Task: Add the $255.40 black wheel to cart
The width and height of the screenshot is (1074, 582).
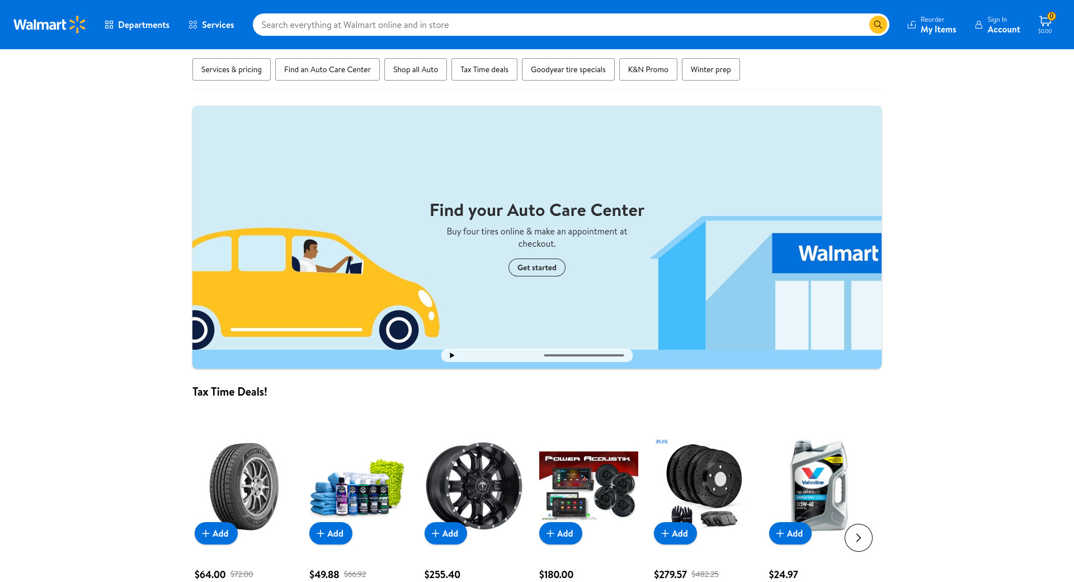Action: point(446,533)
